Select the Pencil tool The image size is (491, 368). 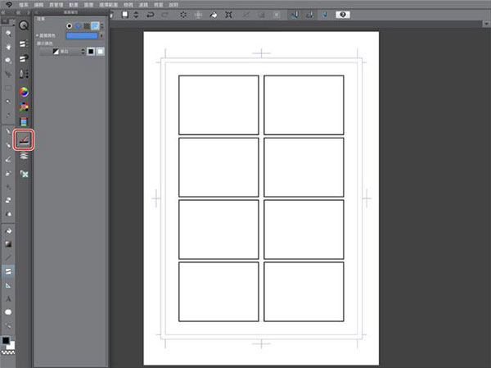pos(8,145)
